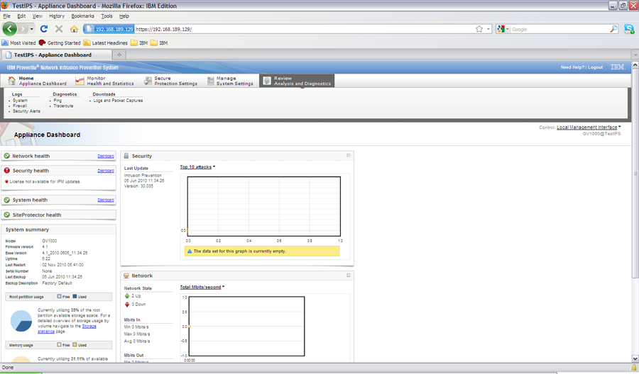The height and width of the screenshot is (374, 639).
Task: Open the Total Mbits/second dropdown
Action: point(202,287)
